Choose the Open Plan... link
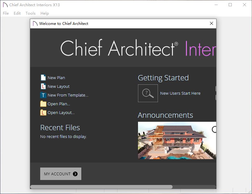The width and height of the screenshot is (252, 194). (59, 104)
